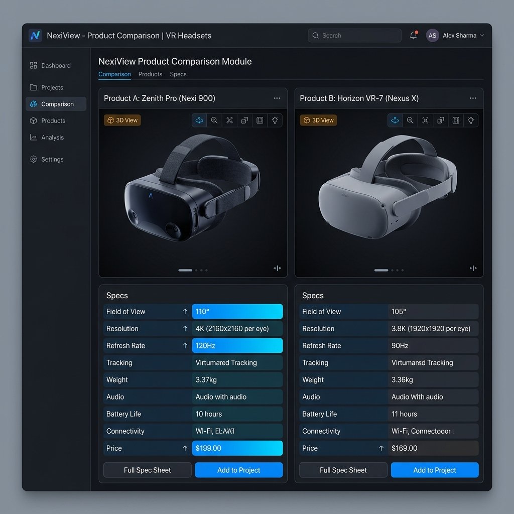Viewport: 514px width, 514px height.
Task: Open the more options menu for Product B
Action: [x=473, y=98]
